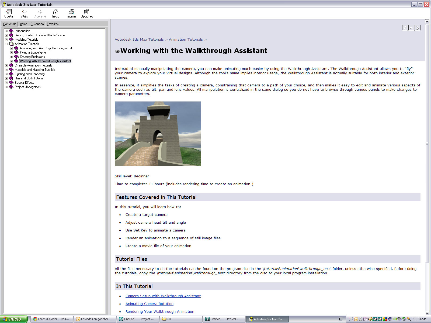Select the Creating Explosions topic label
Screen dimensions: 431x323
point(32,57)
